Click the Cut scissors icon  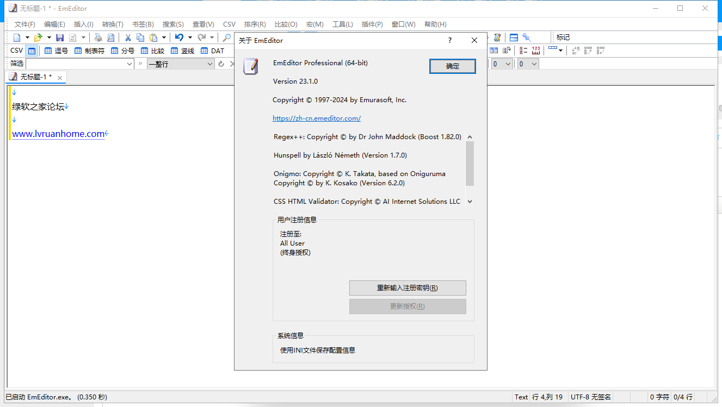pos(128,37)
